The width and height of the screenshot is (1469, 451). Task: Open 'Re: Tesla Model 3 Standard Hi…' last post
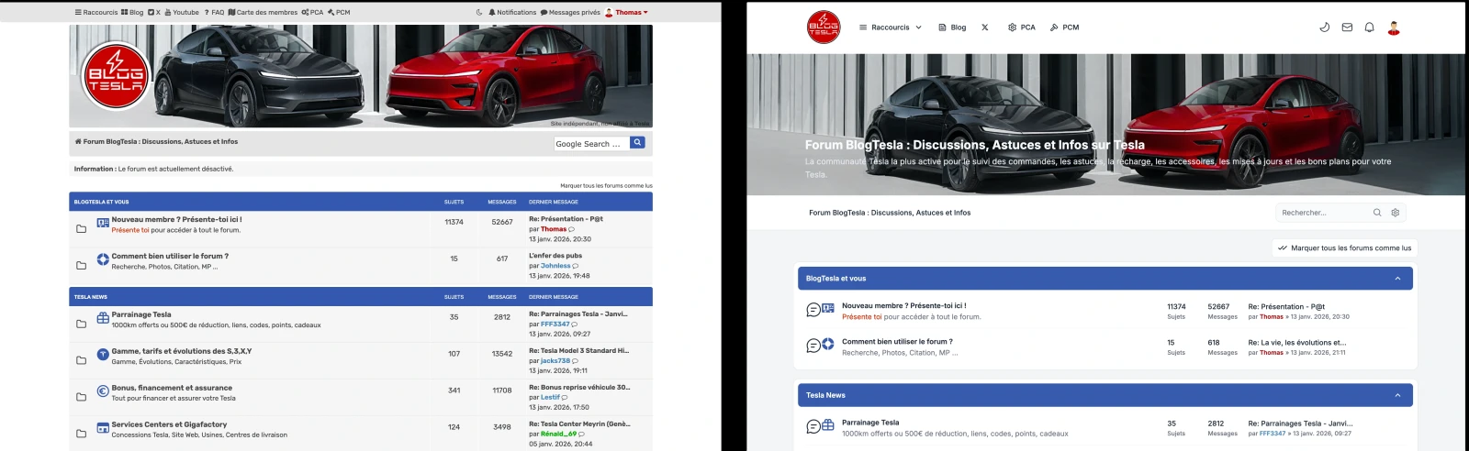578,351
